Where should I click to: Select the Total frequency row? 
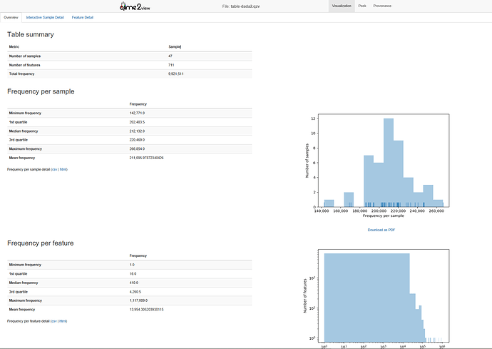[x=128, y=74]
